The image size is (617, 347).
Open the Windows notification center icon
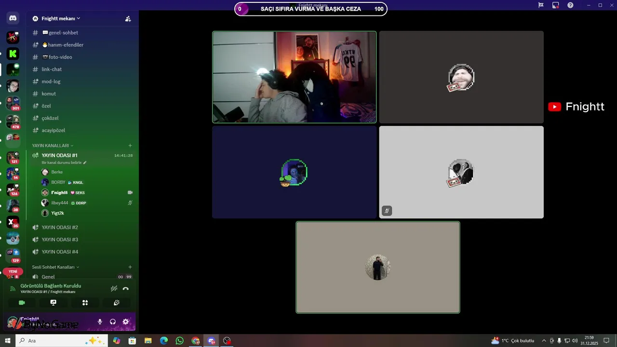coord(606,341)
